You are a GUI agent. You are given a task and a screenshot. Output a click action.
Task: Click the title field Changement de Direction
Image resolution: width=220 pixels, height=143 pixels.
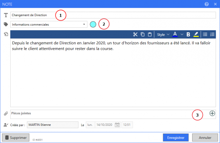click(113, 15)
